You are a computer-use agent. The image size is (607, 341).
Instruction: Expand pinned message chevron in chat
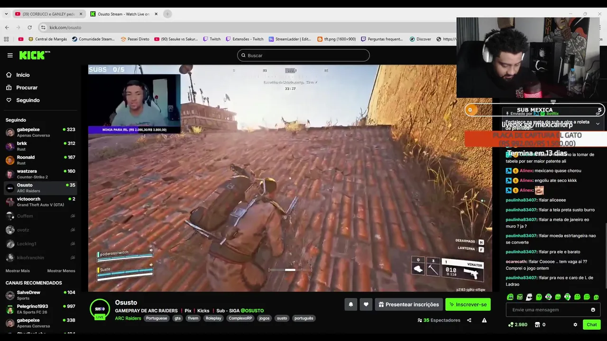tap(598, 124)
